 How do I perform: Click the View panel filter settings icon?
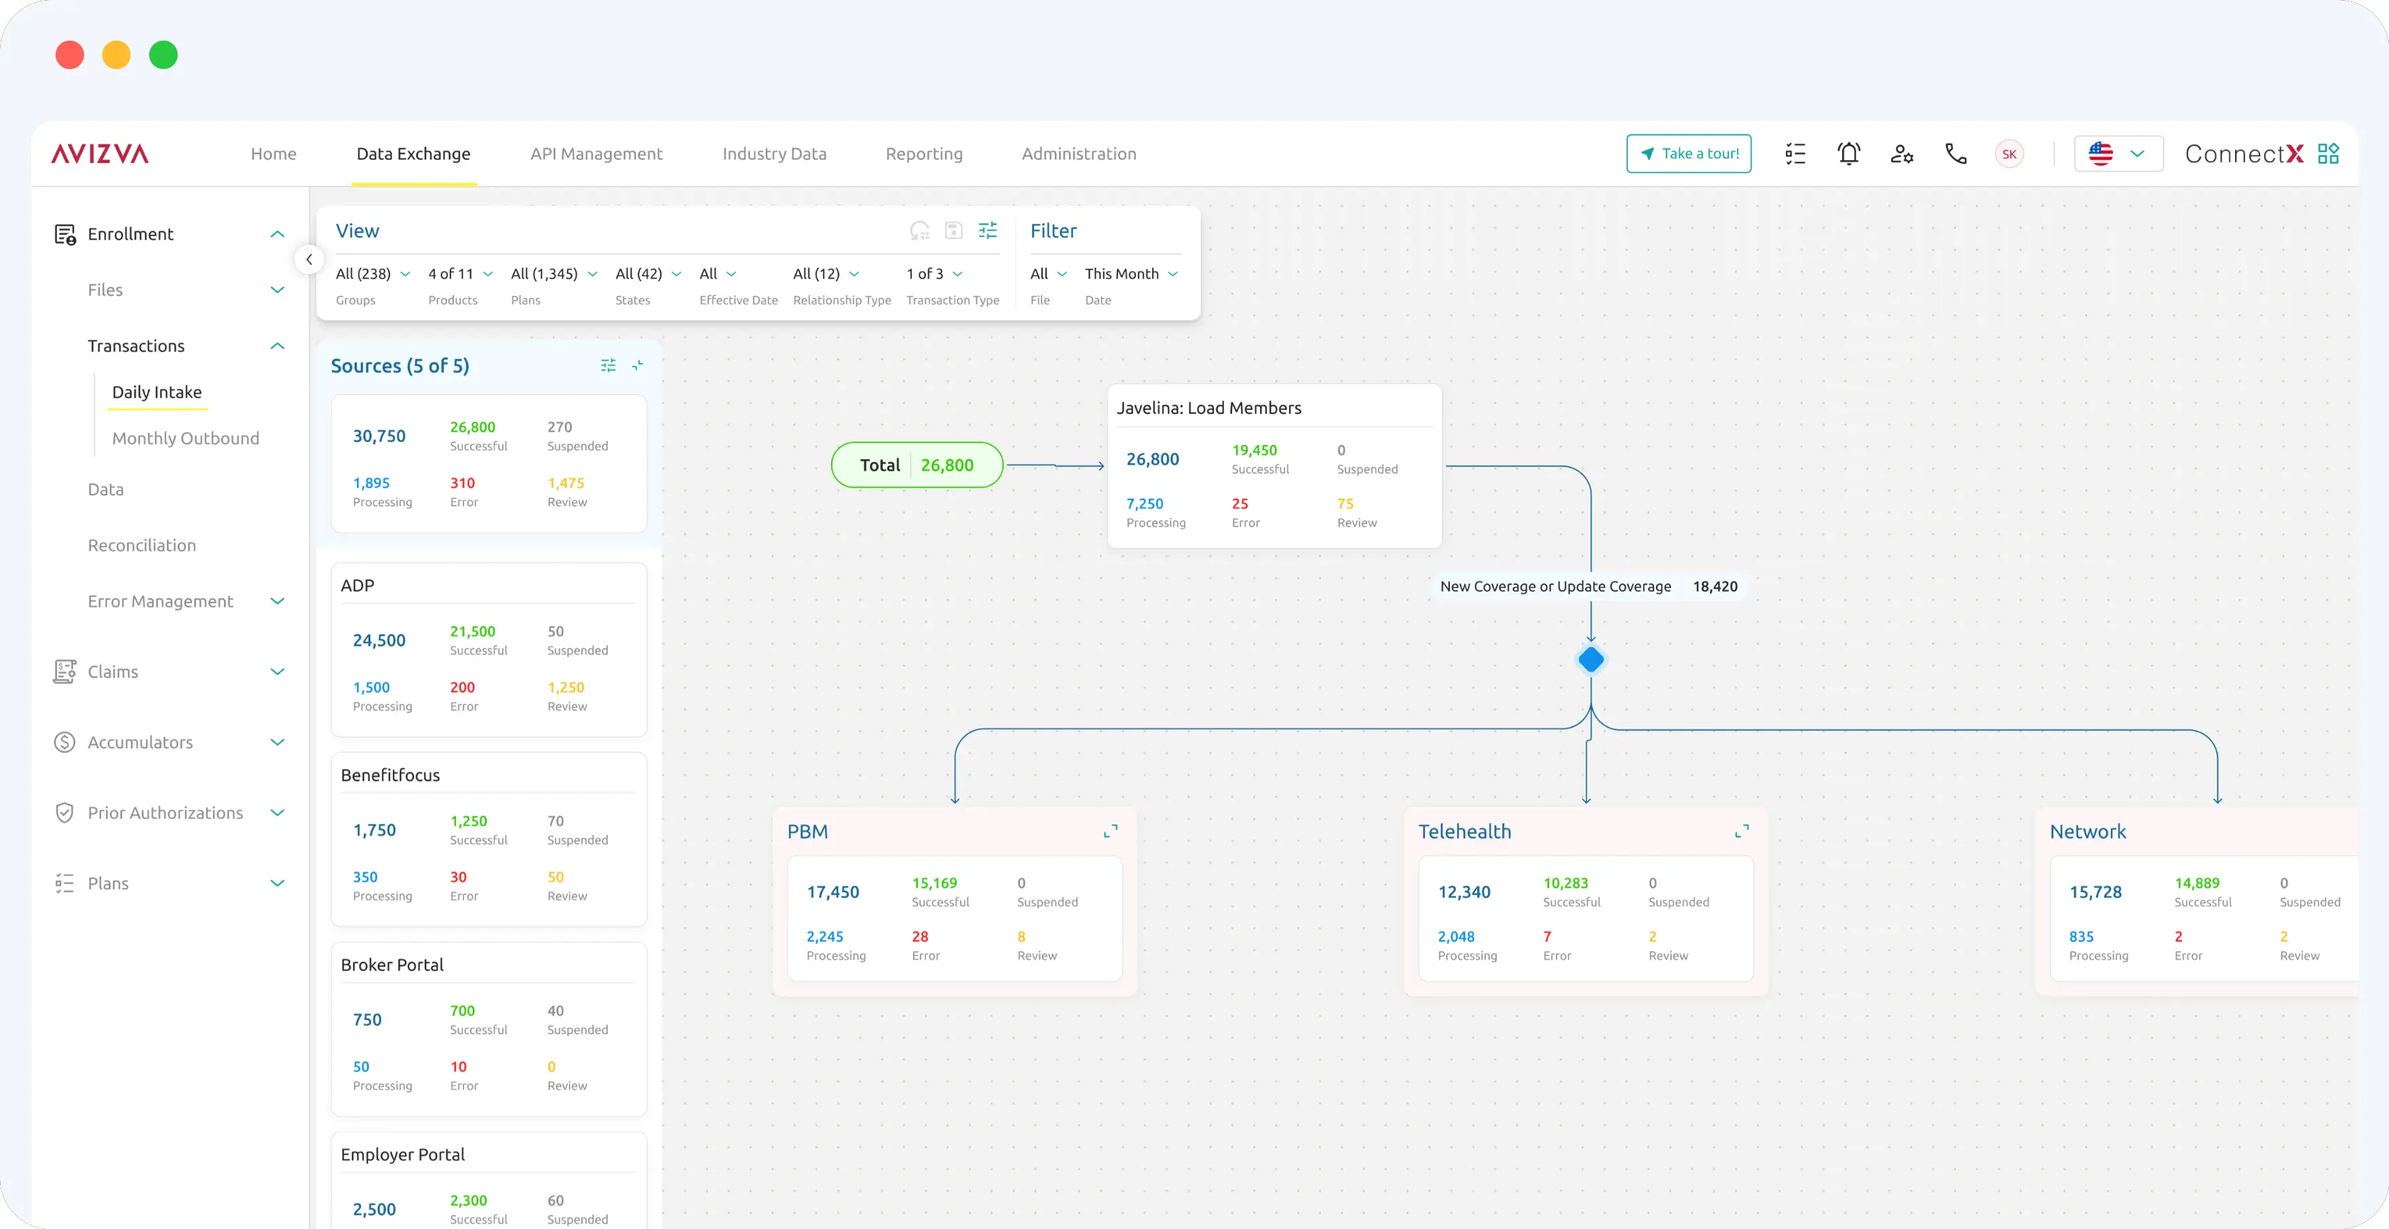pos(988,231)
